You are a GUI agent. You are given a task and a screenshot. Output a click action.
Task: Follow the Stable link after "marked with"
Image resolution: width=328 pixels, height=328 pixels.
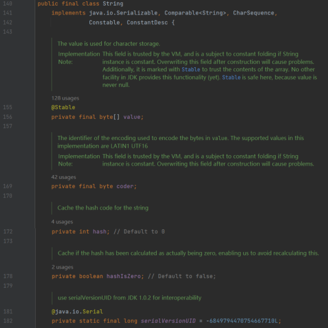pyautogui.click(x=191, y=70)
